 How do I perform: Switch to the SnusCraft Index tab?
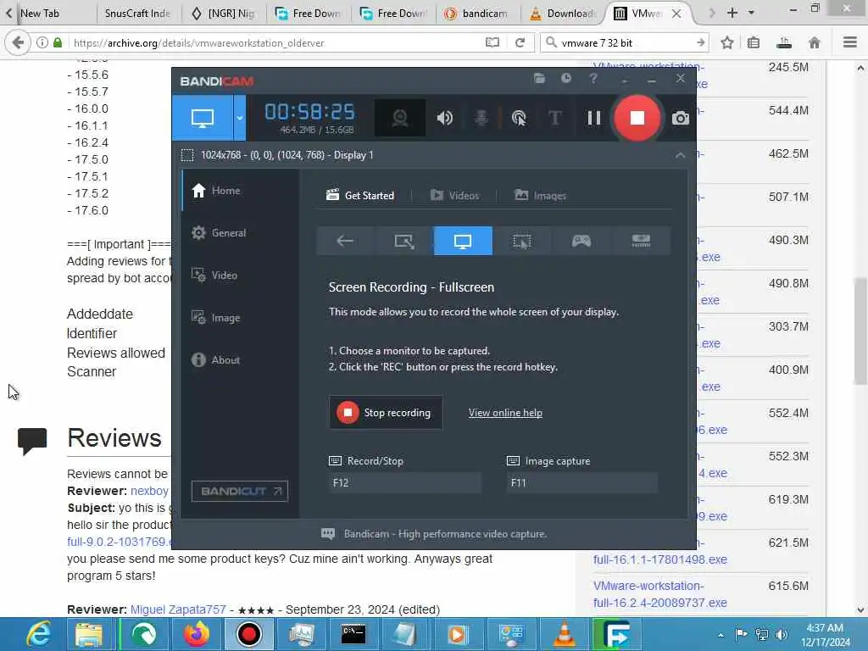tap(137, 14)
